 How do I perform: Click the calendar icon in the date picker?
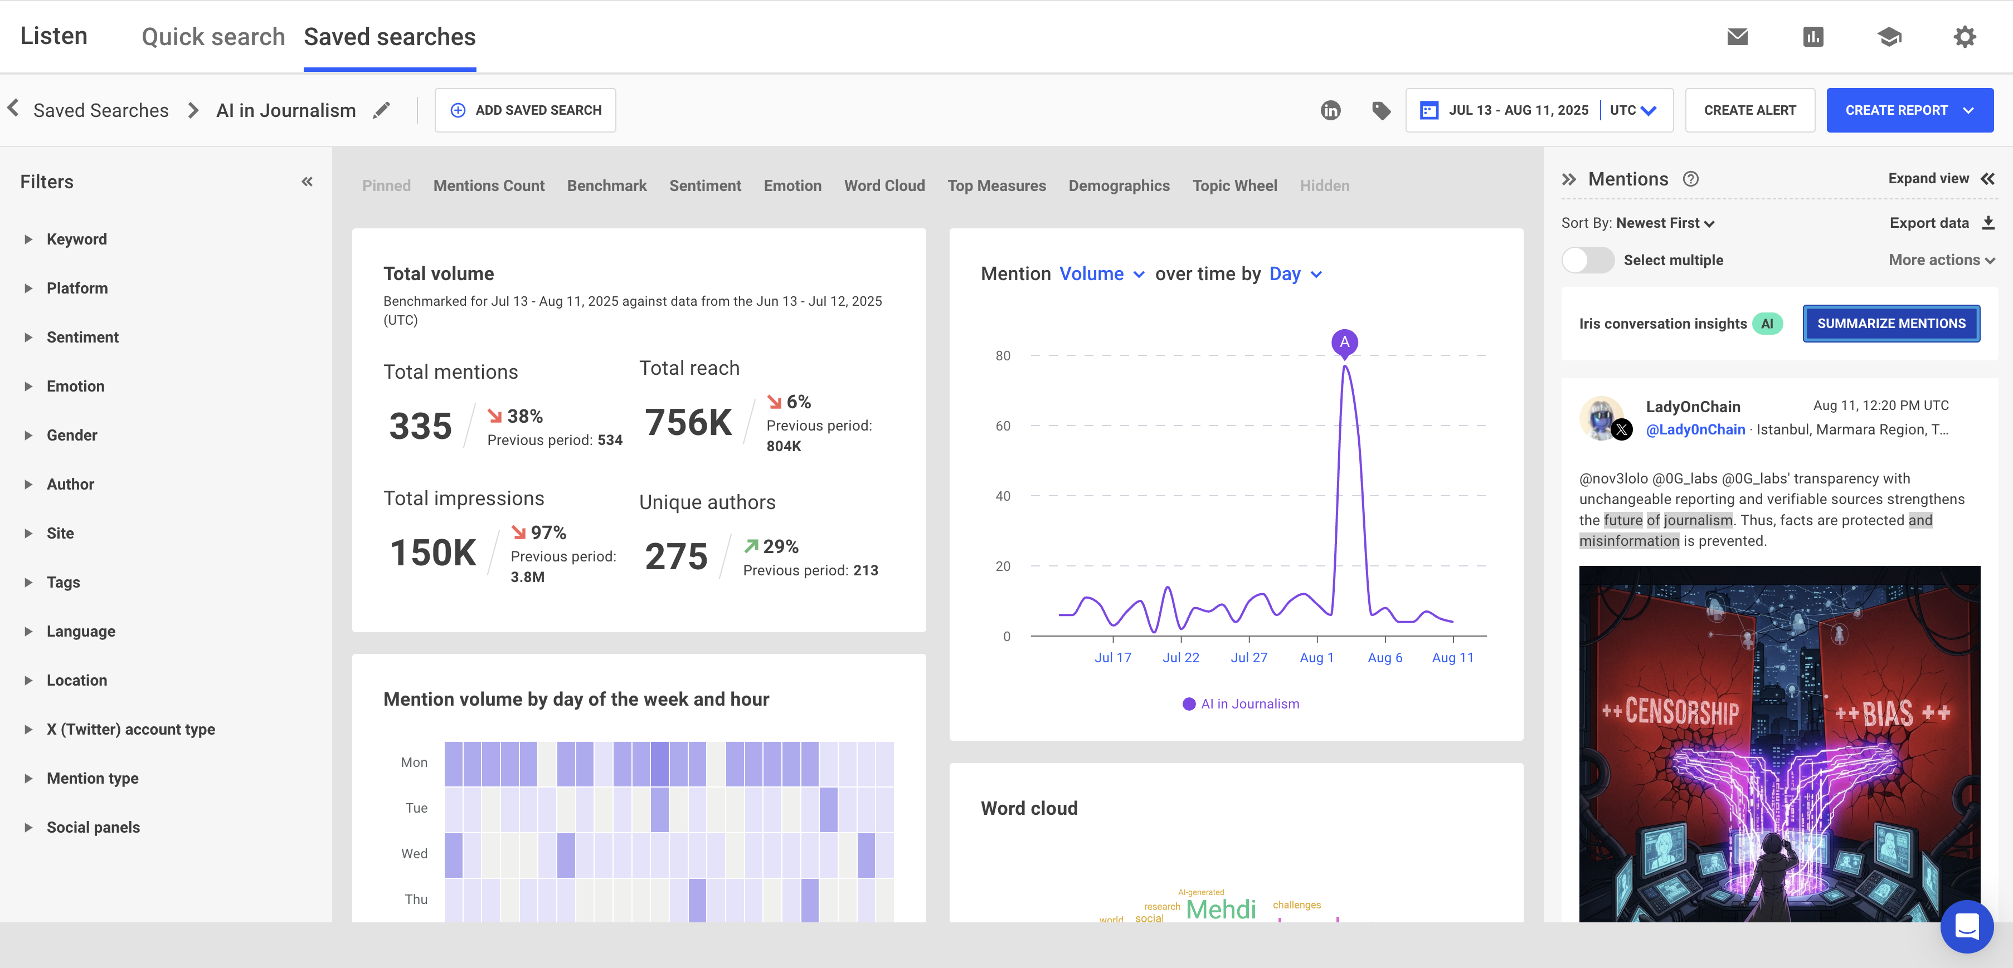click(x=1428, y=110)
